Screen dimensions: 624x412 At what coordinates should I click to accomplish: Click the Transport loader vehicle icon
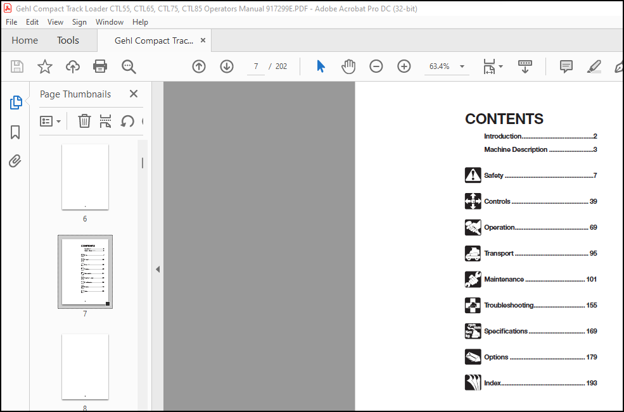tap(473, 253)
